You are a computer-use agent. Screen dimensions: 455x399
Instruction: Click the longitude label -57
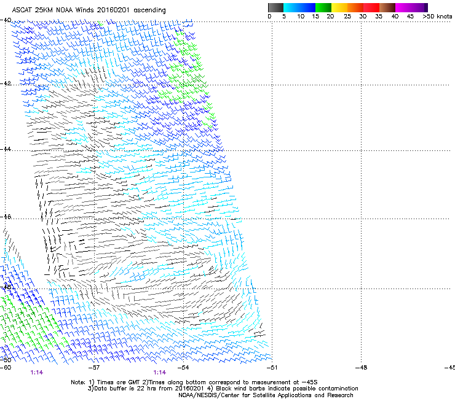94,368
